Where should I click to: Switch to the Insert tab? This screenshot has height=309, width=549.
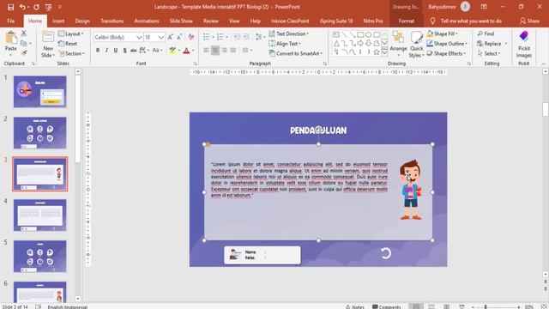58,21
